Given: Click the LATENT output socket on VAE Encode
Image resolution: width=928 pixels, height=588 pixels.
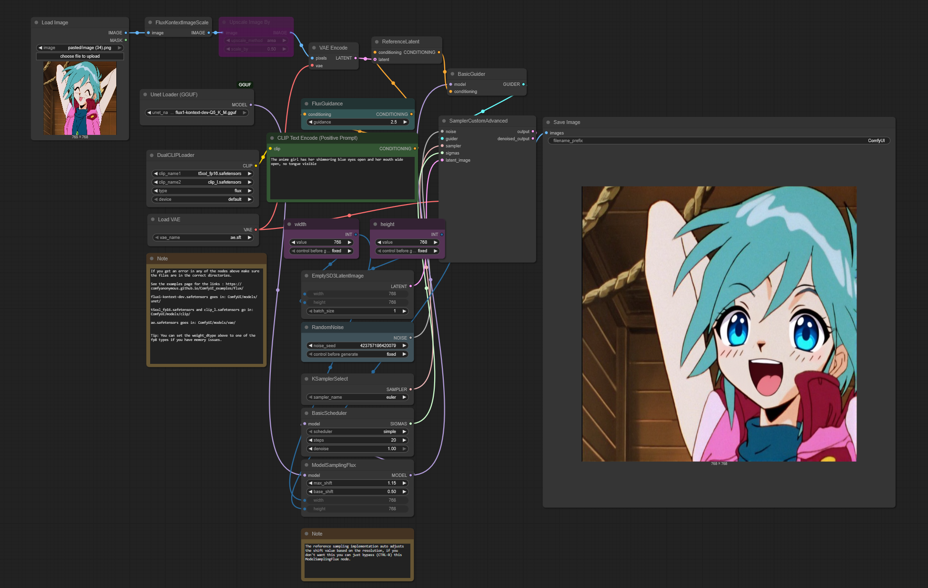Looking at the screenshot, I should (356, 58).
